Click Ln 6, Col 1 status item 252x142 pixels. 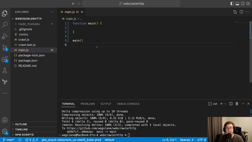pos(169,140)
